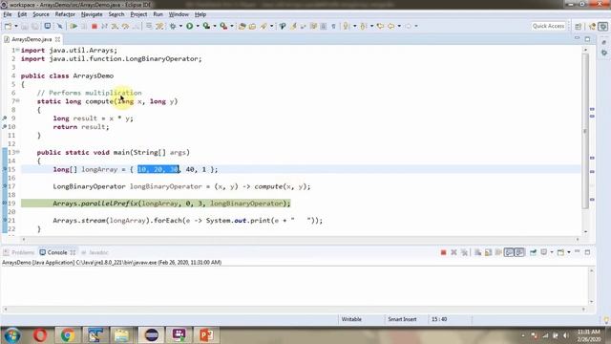Minimize the Console view panel
This screenshot has height=344, width=611.
pos(577,251)
